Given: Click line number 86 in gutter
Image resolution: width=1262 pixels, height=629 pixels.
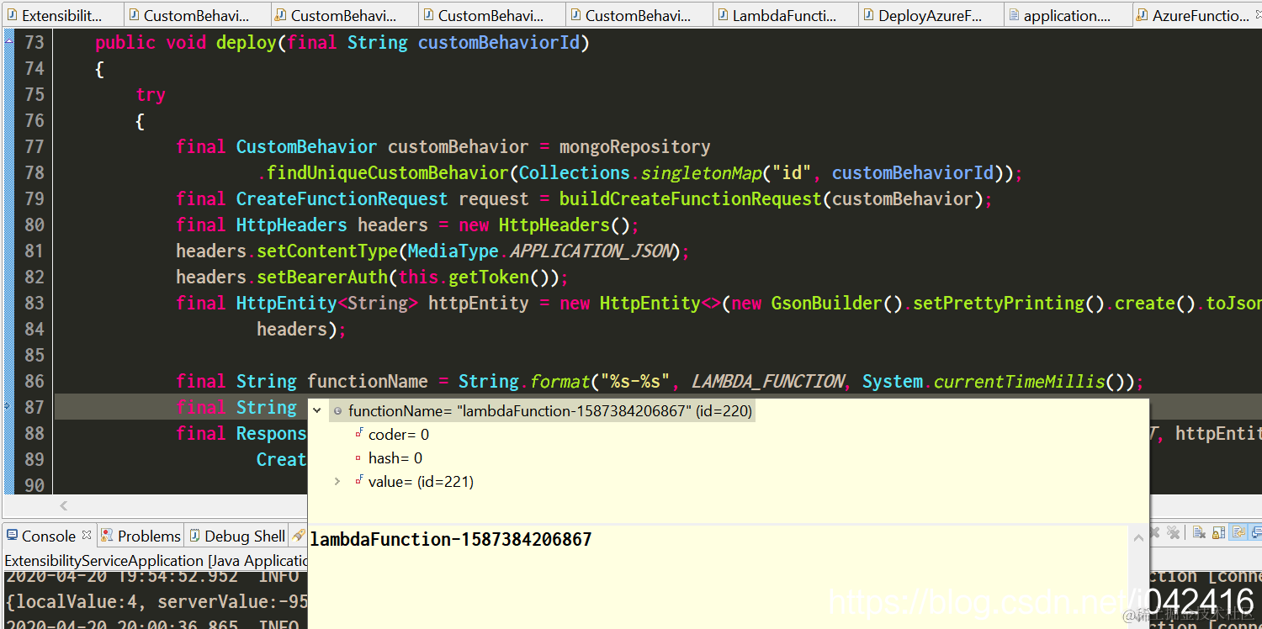Looking at the screenshot, I should point(34,381).
